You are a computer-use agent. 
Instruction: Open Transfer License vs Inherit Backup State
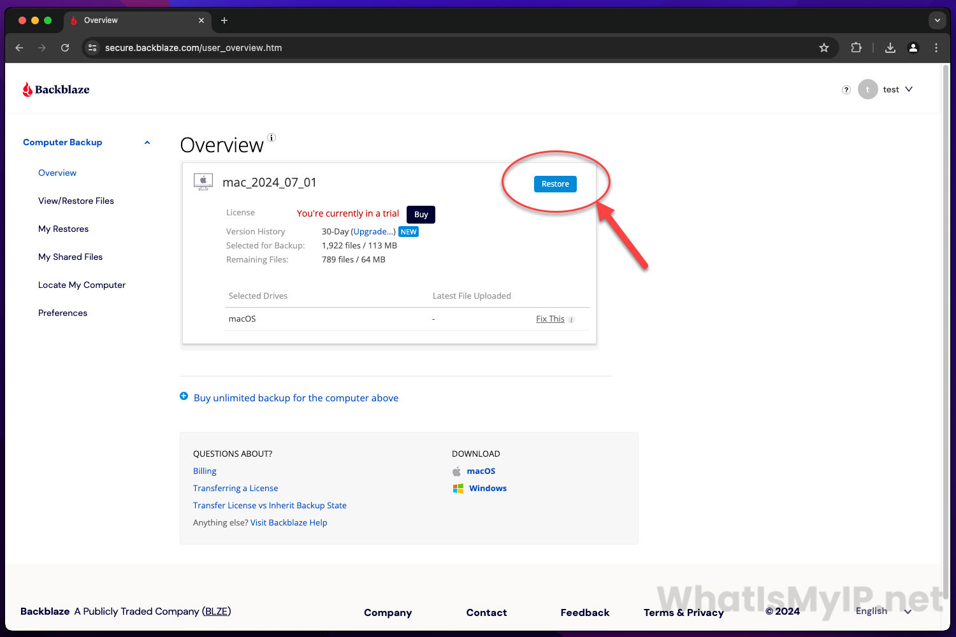coord(270,505)
